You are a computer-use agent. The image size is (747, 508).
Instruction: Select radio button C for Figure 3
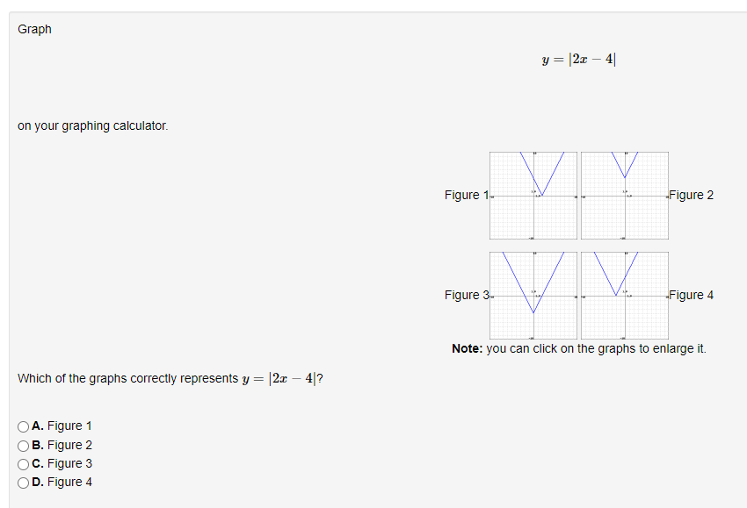click(x=23, y=463)
